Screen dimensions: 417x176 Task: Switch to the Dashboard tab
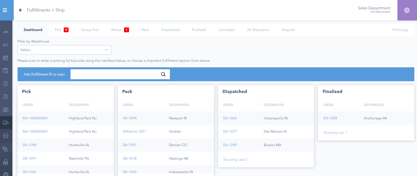[x=33, y=30]
